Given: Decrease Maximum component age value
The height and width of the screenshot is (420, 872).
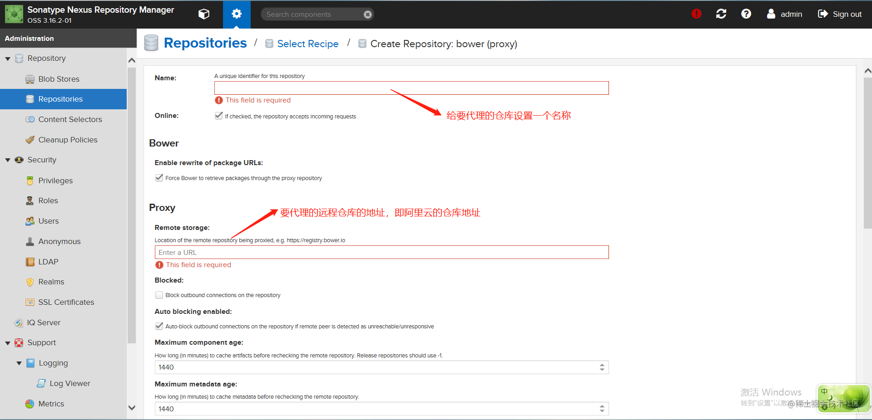Looking at the screenshot, I should point(602,370).
